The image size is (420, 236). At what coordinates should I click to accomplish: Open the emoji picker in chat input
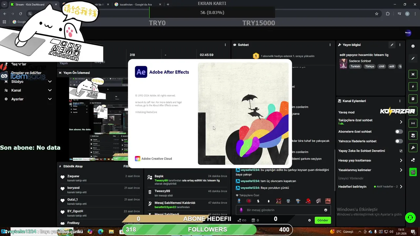coord(325,210)
